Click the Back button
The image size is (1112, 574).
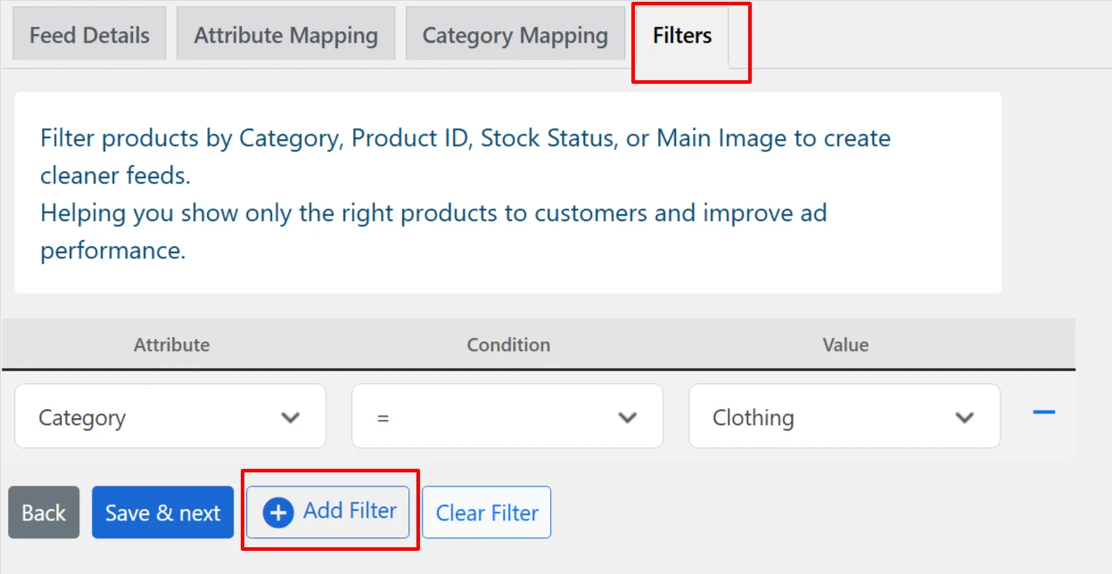(43, 512)
